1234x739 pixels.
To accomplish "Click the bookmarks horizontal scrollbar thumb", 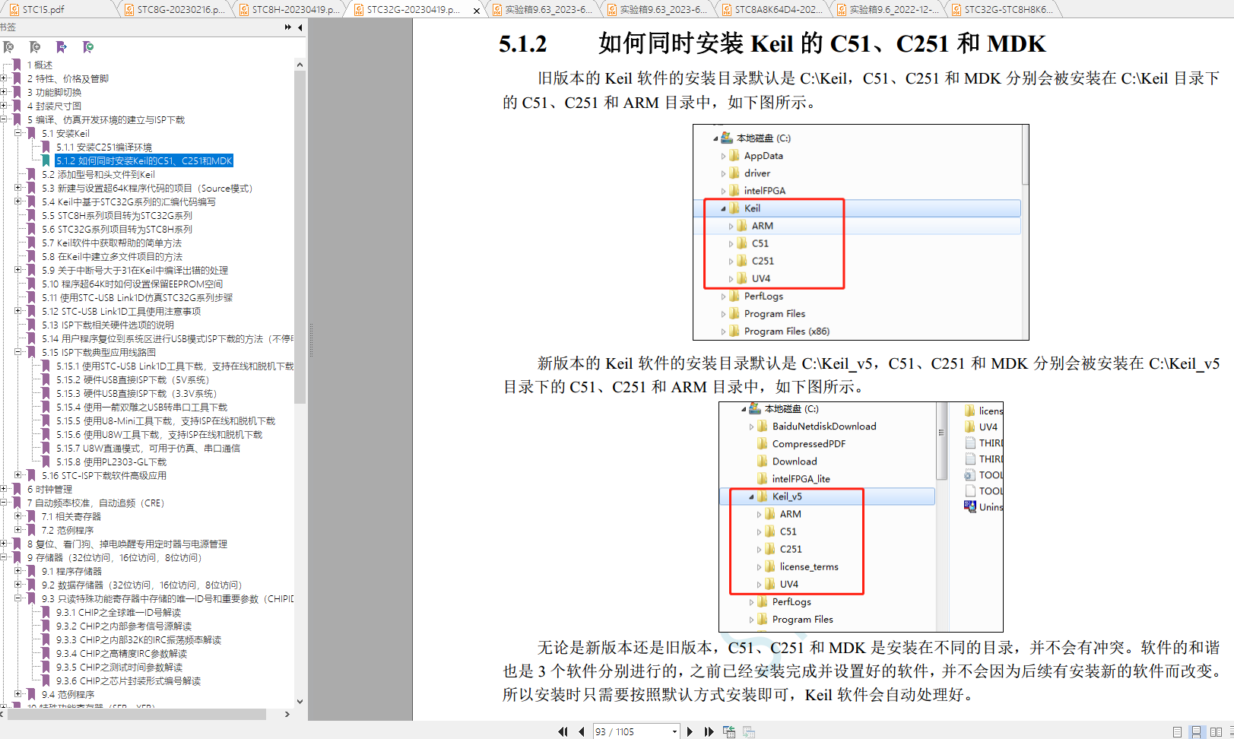I will click(x=137, y=715).
